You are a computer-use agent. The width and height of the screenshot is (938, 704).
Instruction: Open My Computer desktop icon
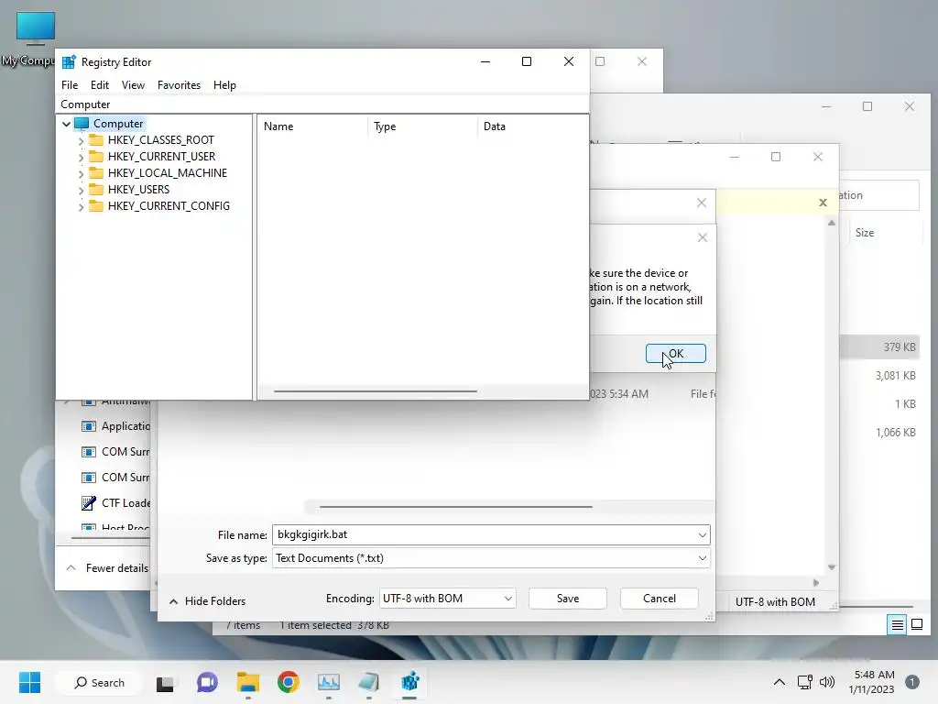tap(35, 38)
